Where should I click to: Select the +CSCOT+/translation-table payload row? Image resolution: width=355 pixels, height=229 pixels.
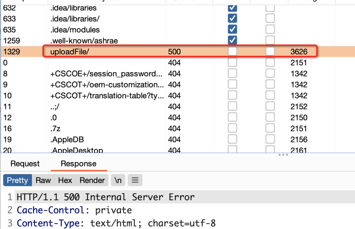coord(107,95)
